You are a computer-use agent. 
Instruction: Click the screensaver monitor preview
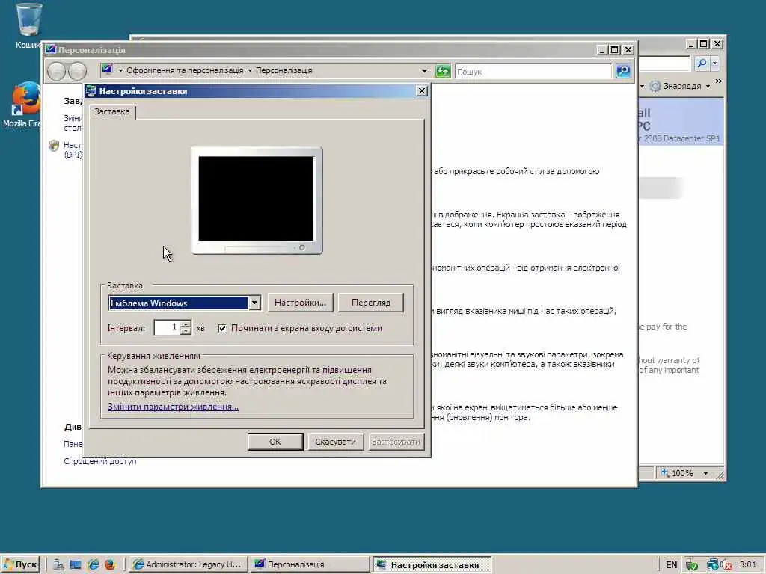pyautogui.click(x=257, y=200)
